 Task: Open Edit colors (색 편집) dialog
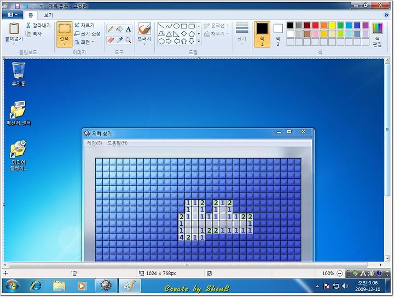tap(377, 34)
